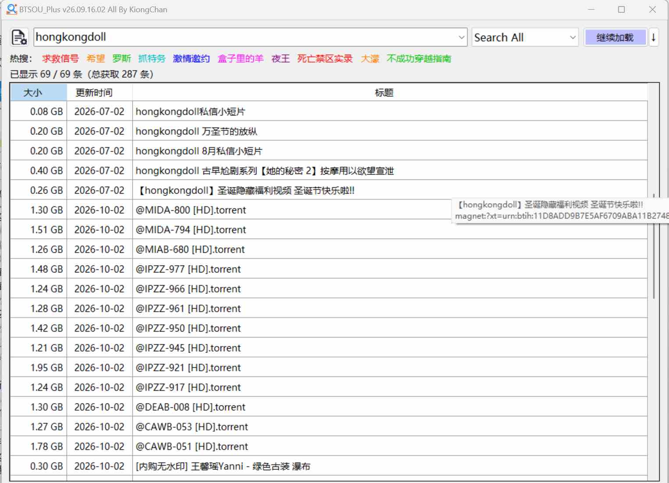669x483 pixels.
Task: Select the row @CAWB-051 [HD].torrent
Action: point(329,447)
